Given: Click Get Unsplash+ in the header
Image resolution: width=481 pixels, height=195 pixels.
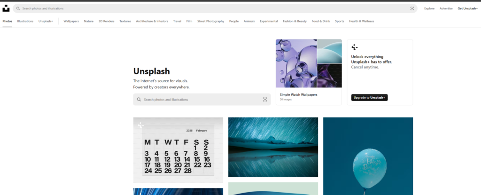Looking at the screenshot, I should pos(467,8).
